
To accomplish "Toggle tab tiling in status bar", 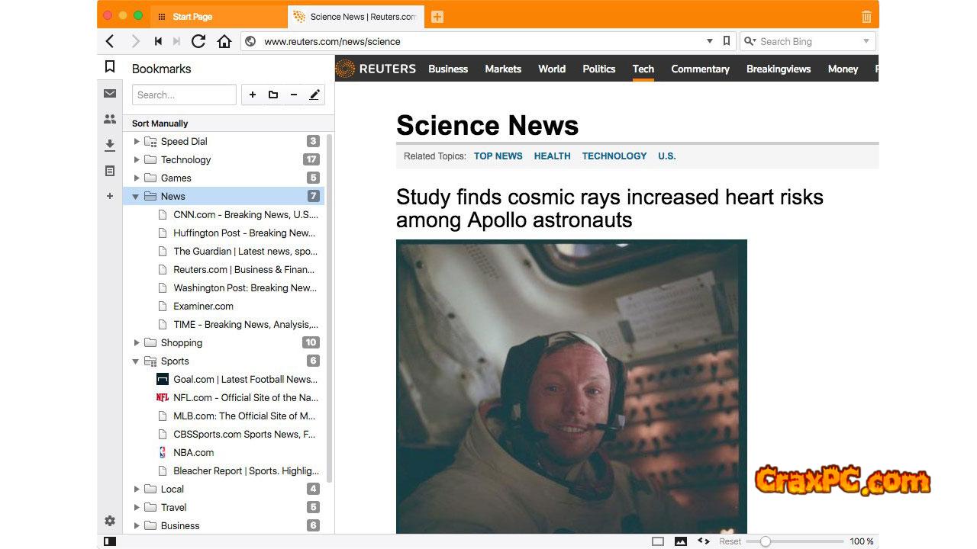I will (658, 541).
